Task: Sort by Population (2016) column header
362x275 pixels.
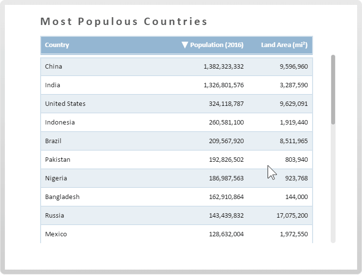Action: 217,45
